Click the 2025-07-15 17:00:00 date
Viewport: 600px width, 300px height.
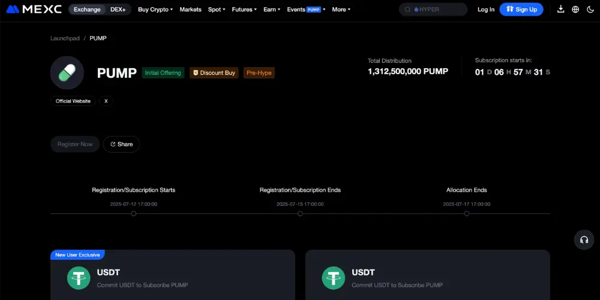click(x=300, y=204)
